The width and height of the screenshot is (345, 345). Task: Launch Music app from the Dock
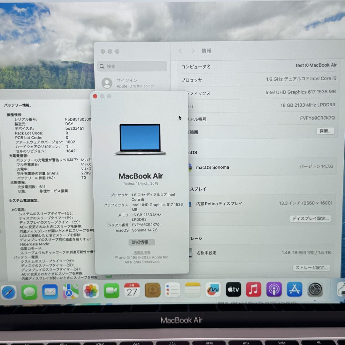point(253,289)
